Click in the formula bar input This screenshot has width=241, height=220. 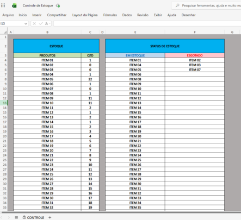[147, 23]
